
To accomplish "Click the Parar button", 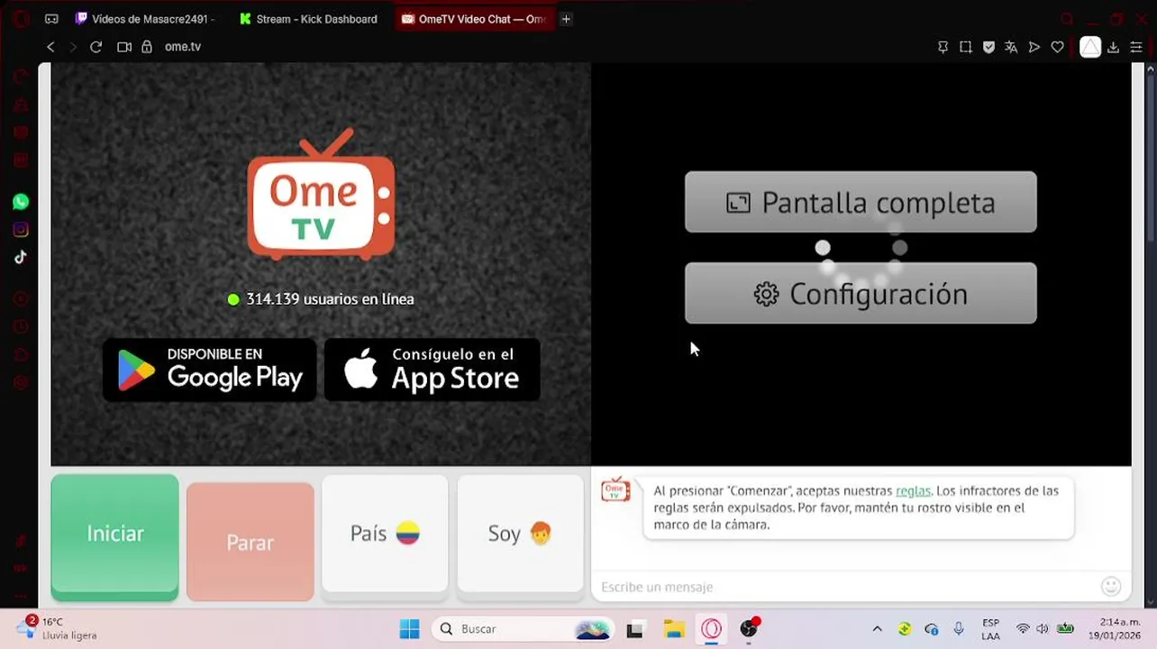I will pos(251,542).
